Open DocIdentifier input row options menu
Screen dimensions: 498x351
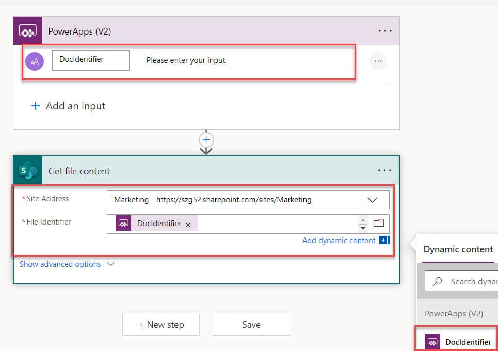(x=378, y=61)
